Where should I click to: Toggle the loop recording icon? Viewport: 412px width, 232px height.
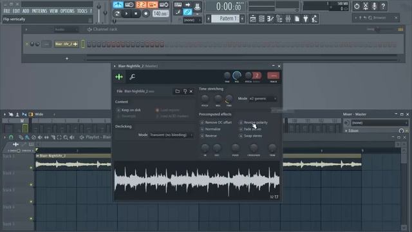[164, 5]
